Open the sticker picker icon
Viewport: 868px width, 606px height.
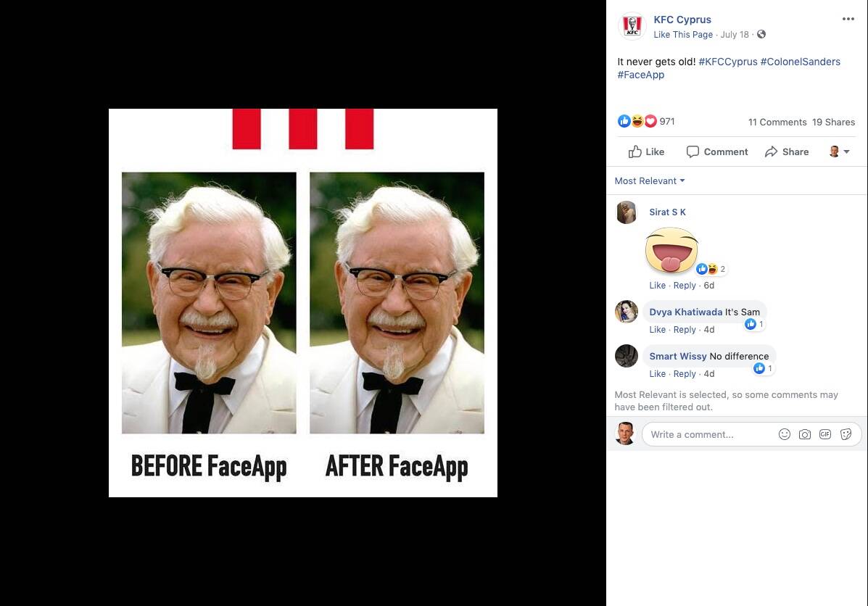(x=846, y=434)
